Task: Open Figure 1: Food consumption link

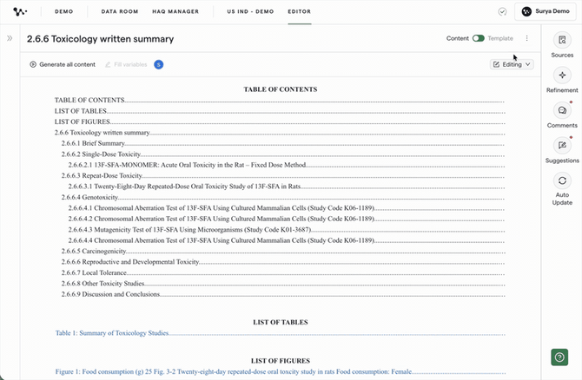Action: pos(234,371)
